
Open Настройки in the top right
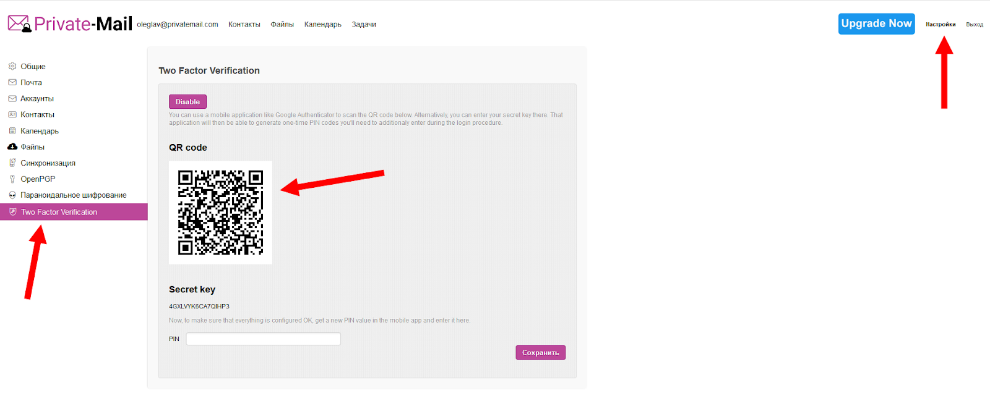[940, 24]
